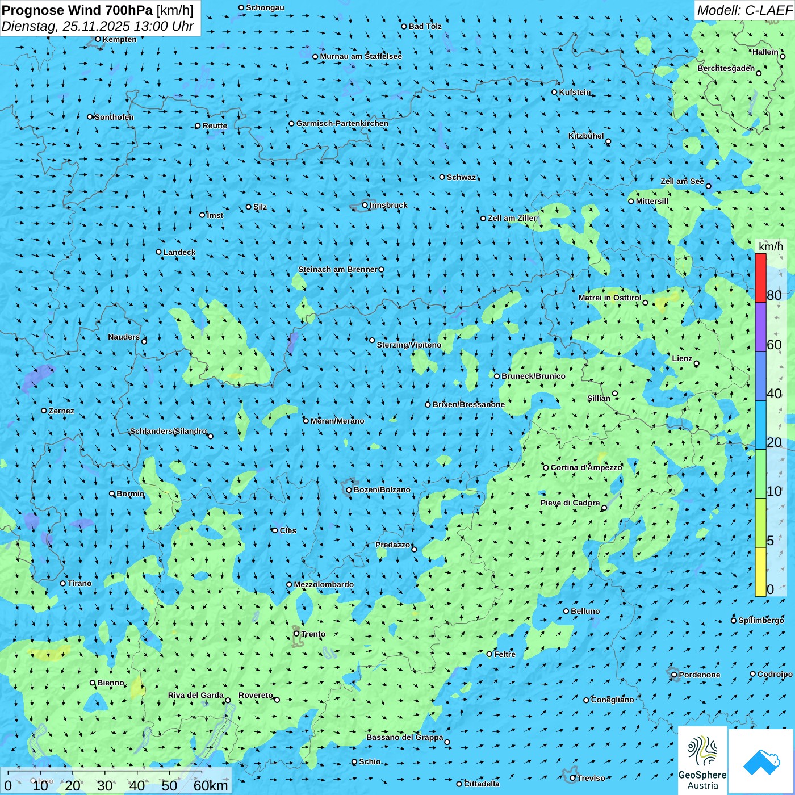Click the Trento location marker
Viewport: 795px width, 795px height.
[296, 634]
